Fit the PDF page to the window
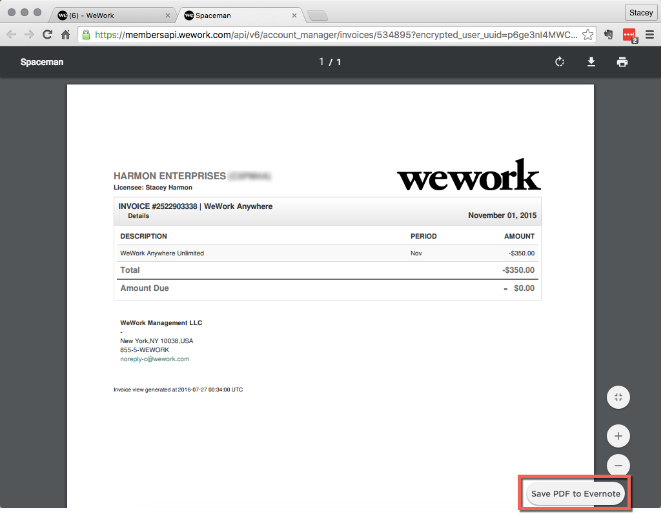This screenshot has height=514, width=663. click(618, 397)
